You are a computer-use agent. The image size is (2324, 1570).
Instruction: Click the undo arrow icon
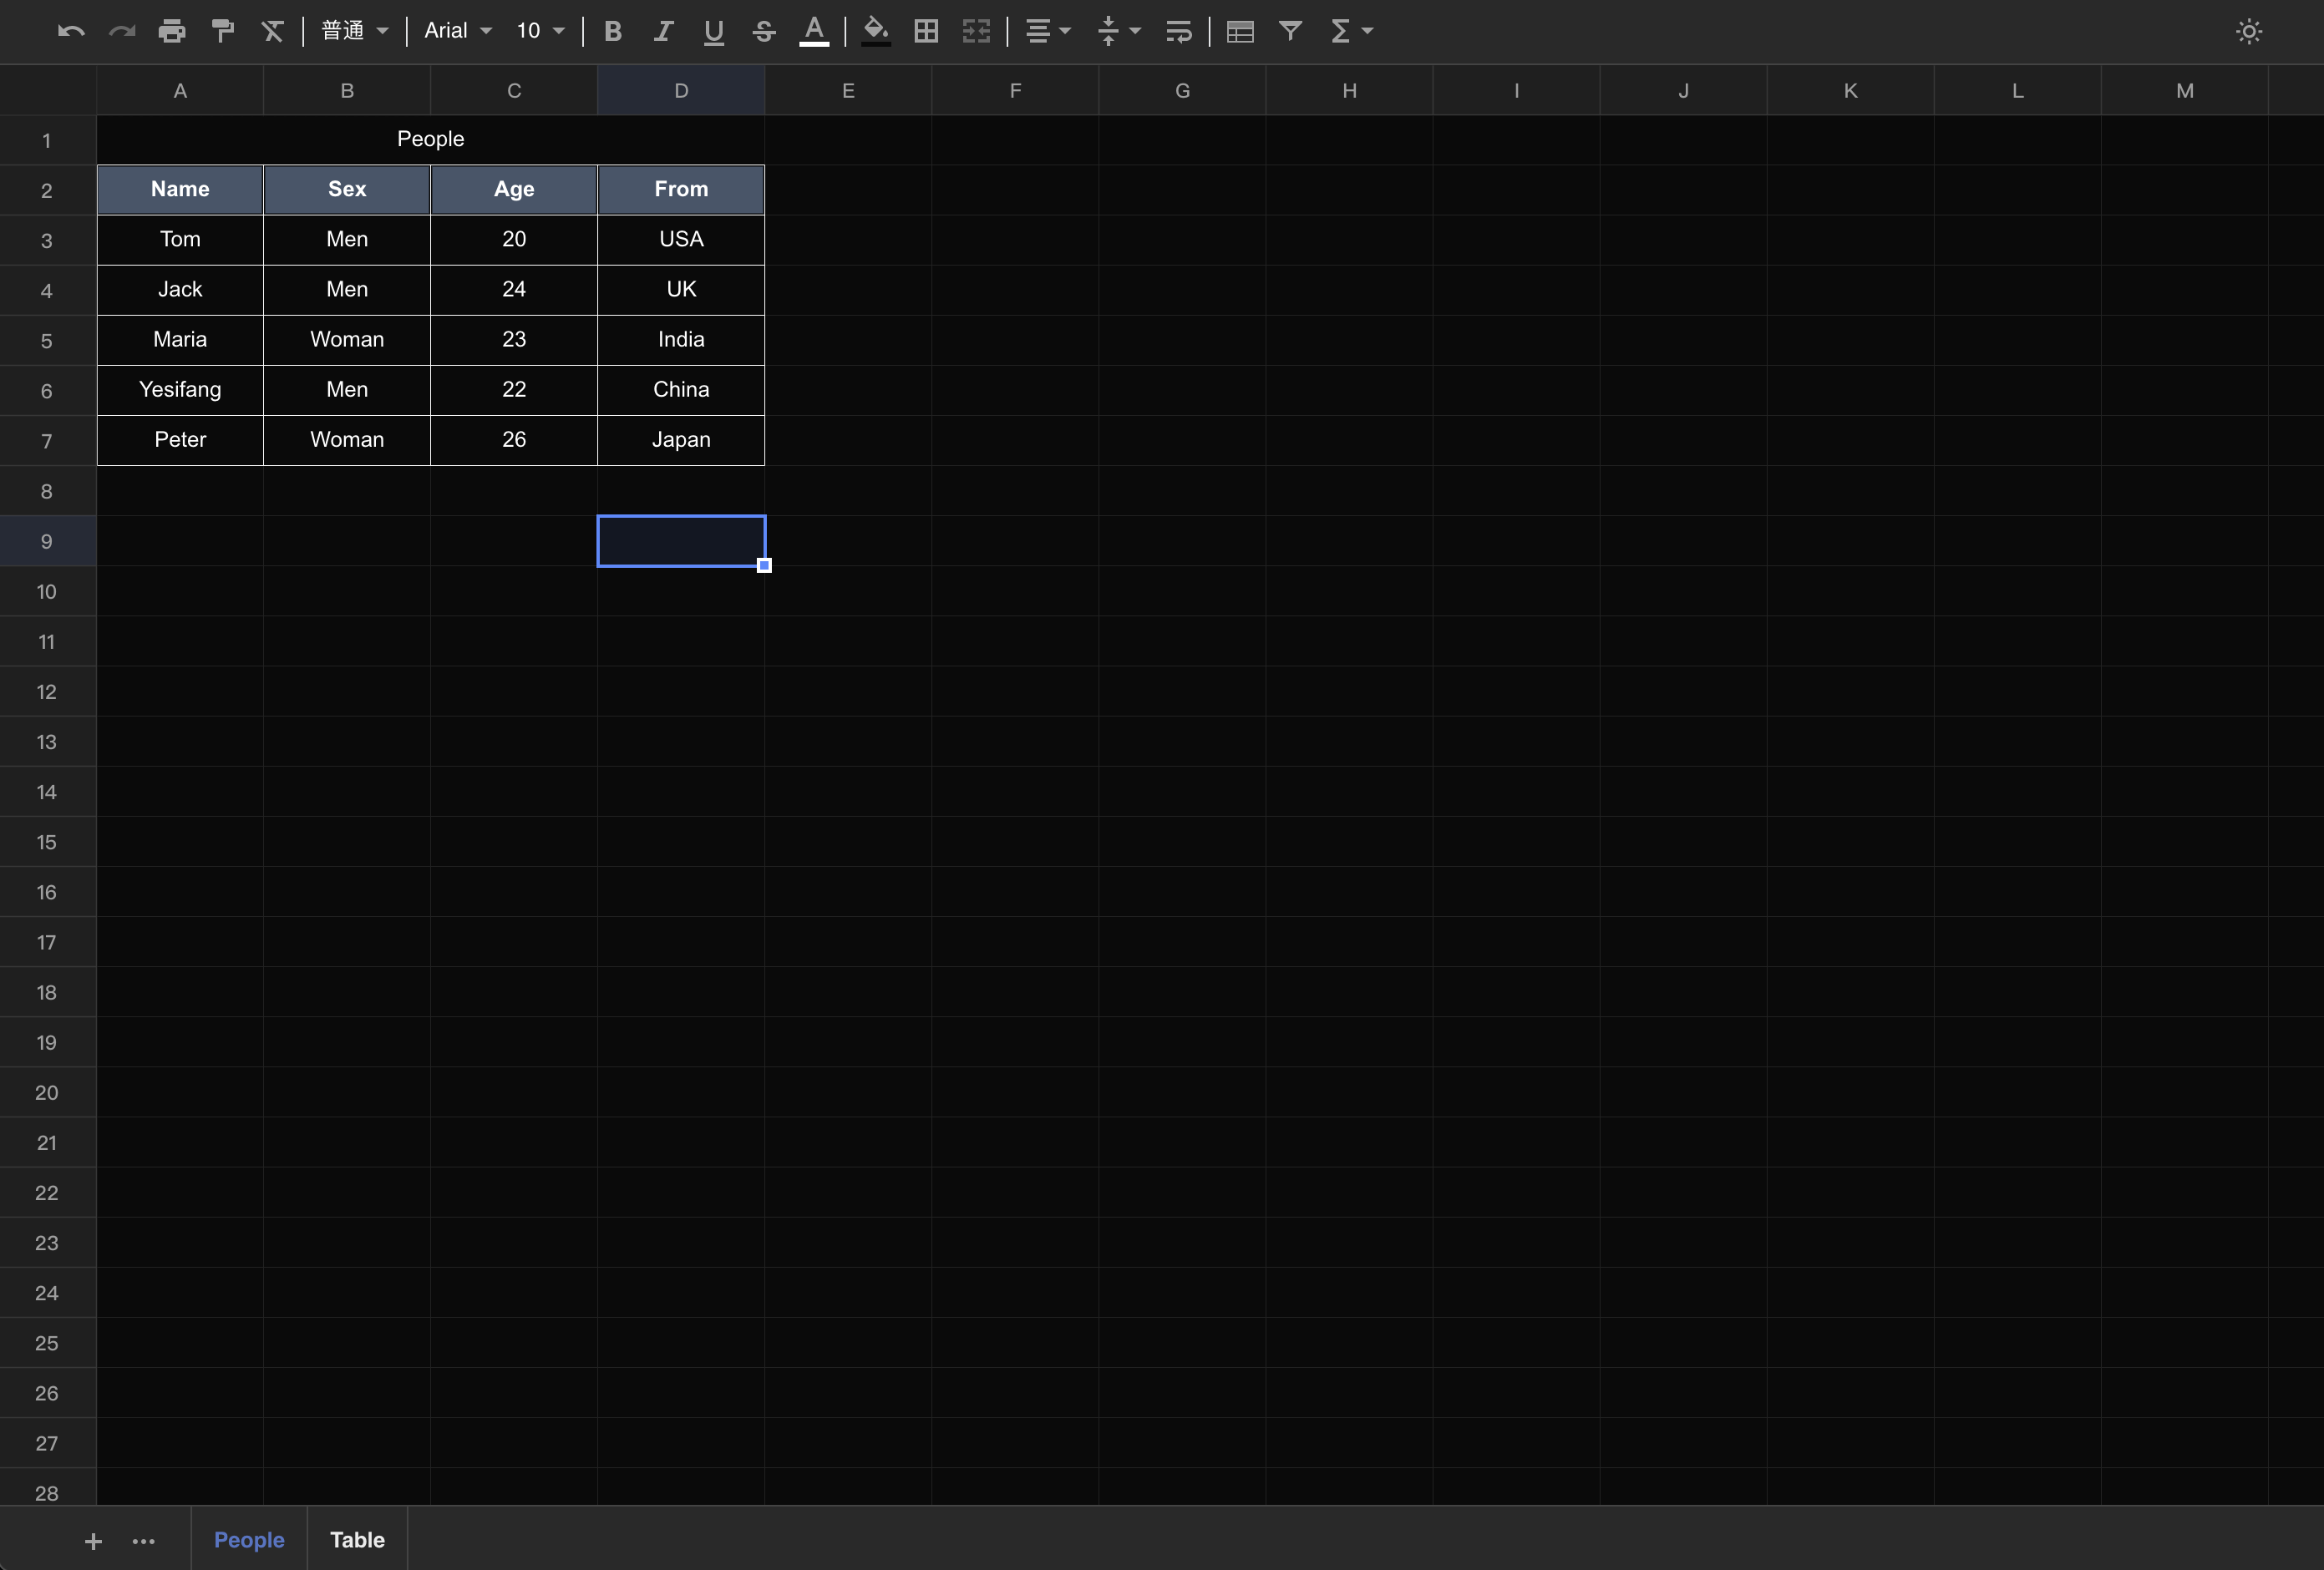coord(70,31)
